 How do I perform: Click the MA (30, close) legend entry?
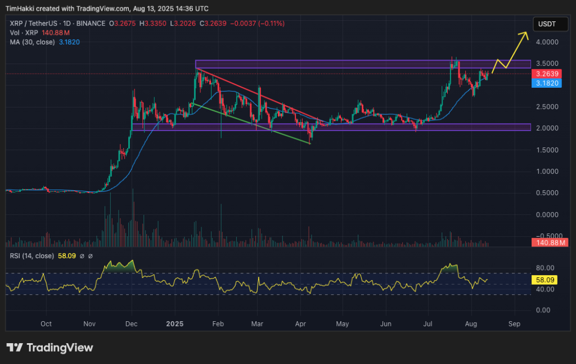click(28, 42)
